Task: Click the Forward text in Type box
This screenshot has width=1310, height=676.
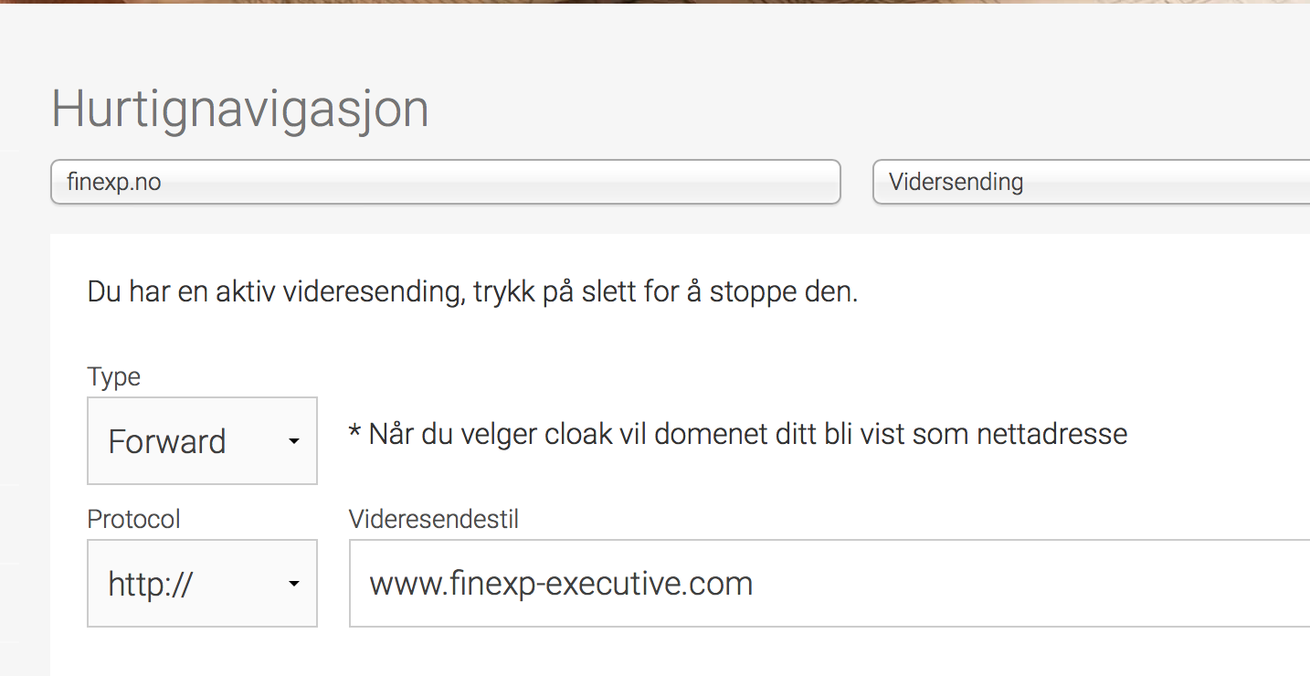Action: [x=167, y=441]
